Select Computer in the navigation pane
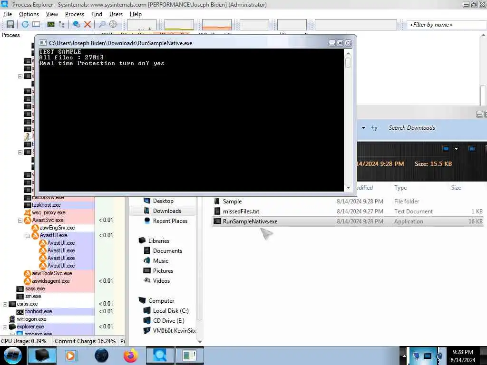Screen dimensions: 487x365 [x=161, y=300]
